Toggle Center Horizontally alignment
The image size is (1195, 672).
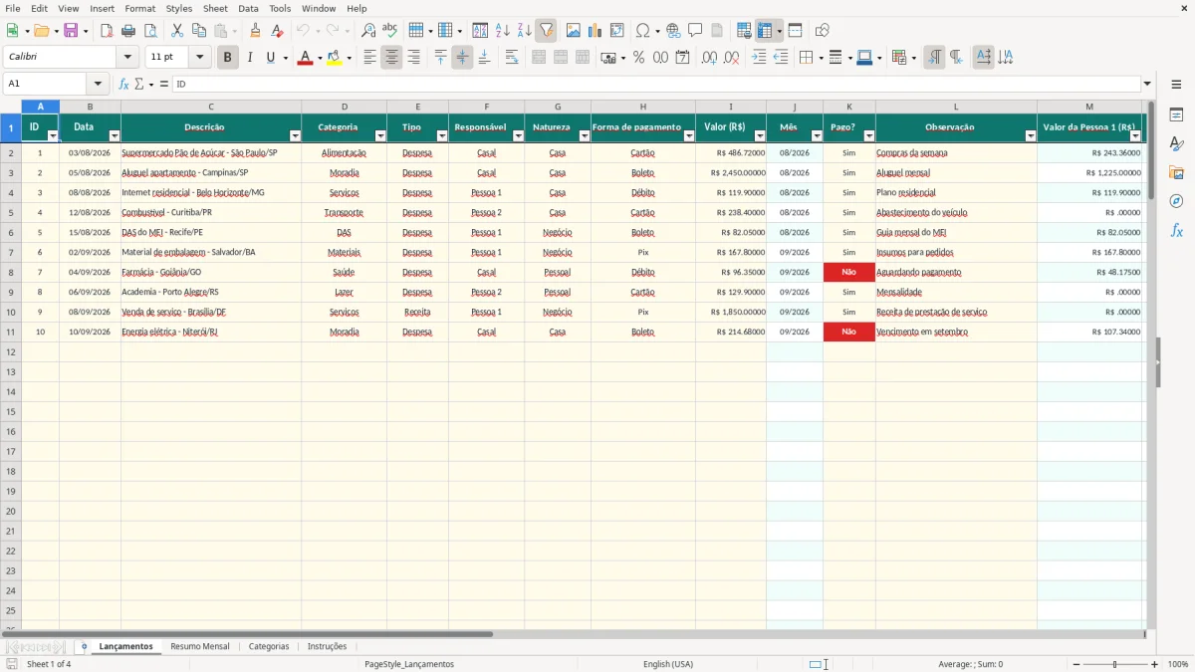point(391,58)
